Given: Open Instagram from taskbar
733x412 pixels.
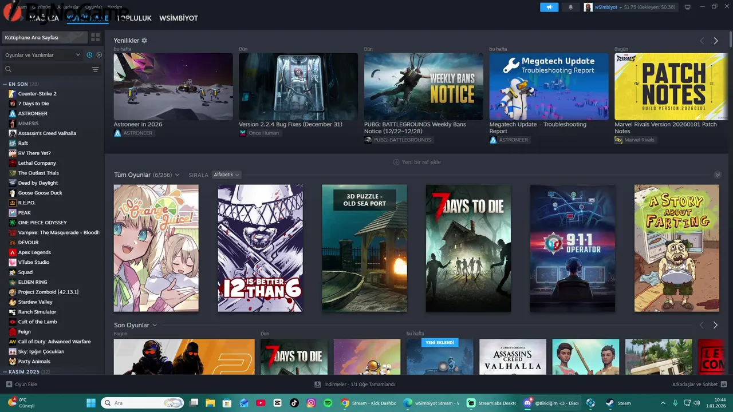Looking at the screenshot, I should (x=311, y=403).
